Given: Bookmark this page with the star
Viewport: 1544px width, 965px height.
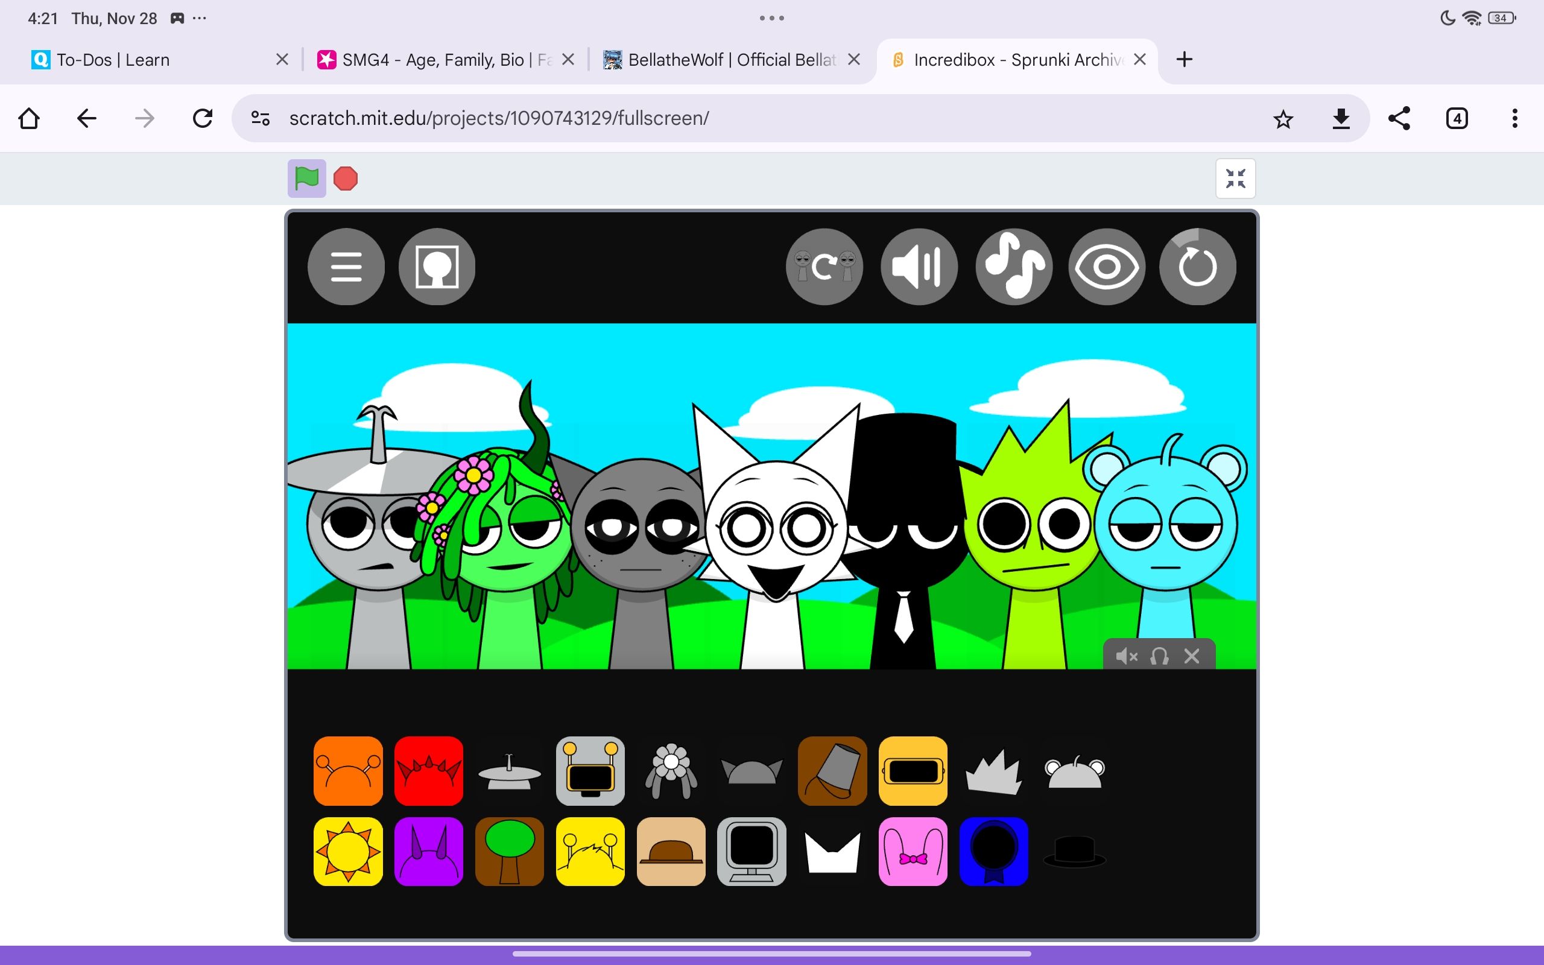Looking at the screenshot, I should pyautogui.click(x=1283, y=119).
